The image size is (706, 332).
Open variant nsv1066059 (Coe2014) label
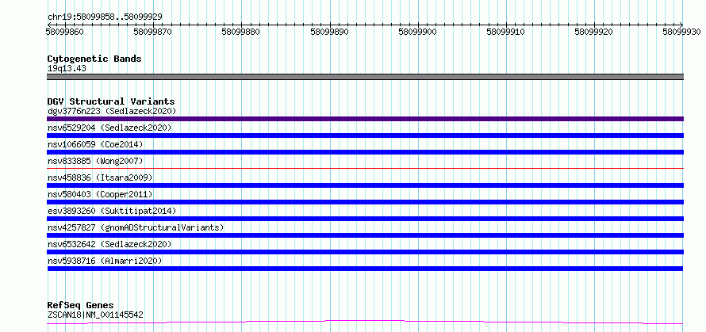pyautogui.click(x=95, y=144)
